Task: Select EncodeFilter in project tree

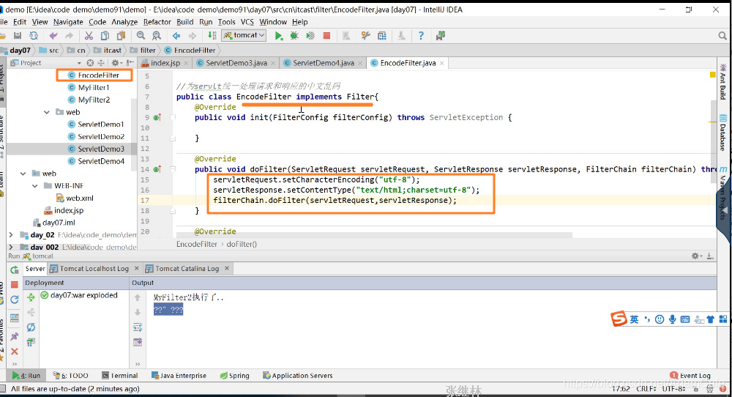Action: (x=94, y=75)
